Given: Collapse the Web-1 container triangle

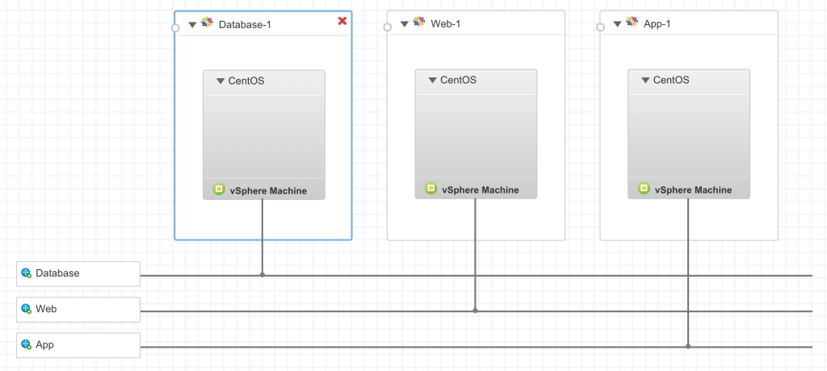Looking at the screenshot, I should 405,24.
